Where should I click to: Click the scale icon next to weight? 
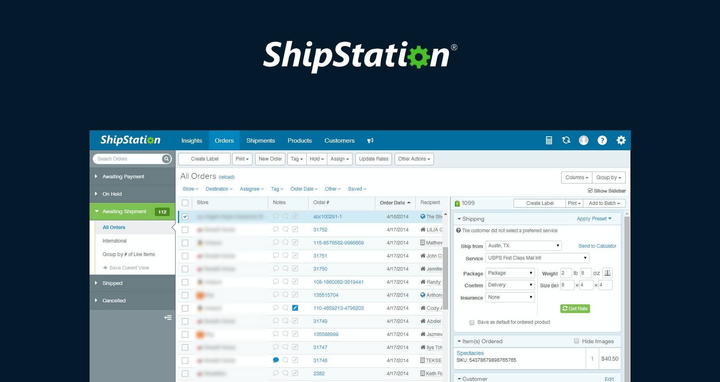(x=607, y=273)
